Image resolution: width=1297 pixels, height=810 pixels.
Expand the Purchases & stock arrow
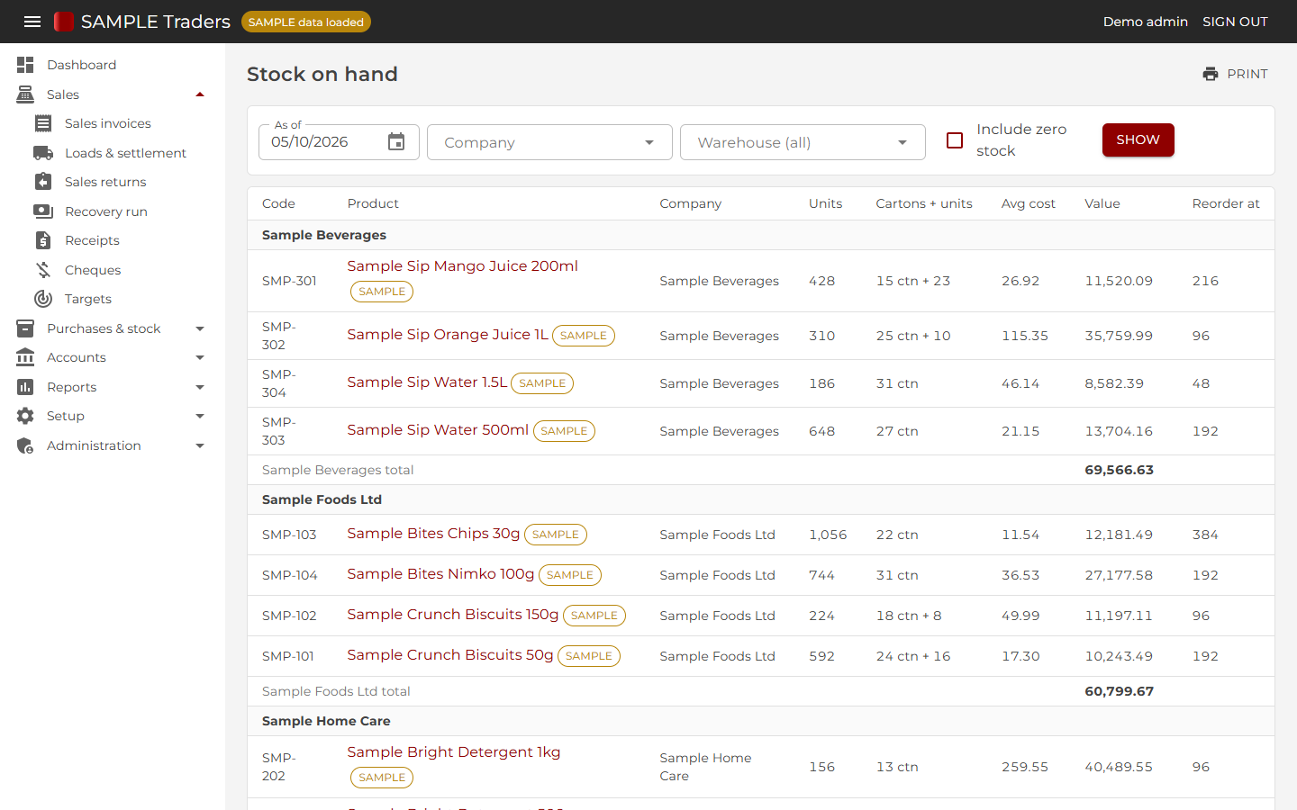pos(200,328)
